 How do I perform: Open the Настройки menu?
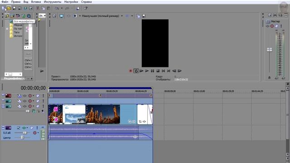pos(71,2)
